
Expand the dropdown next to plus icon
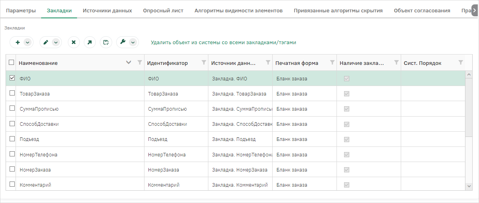coord(27,42)
